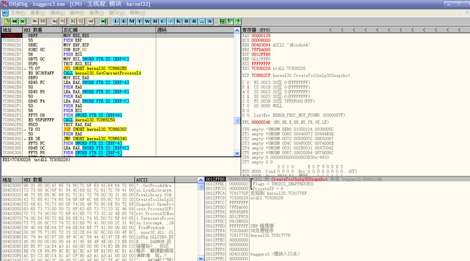The width and height of the screenshot is (470, 261).
Task: Click the disassembly scrollbar middle thumb
Action: pos(237,121)
